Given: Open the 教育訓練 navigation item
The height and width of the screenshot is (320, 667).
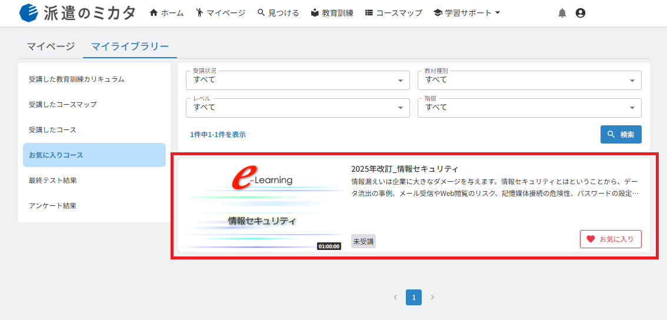Looking at the screenshot, I should click(x=332, y=13).
